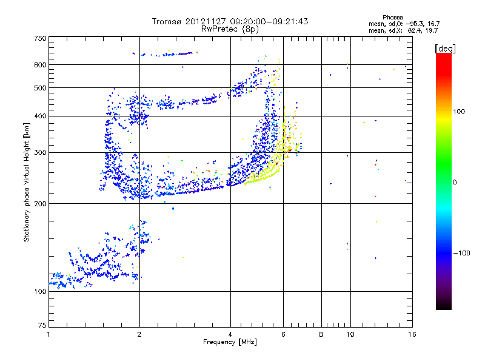Click the plot title "Tromsø 20121127 09:20:00-09:21:43"
This screenshot has width=485, height=364.
(230, 21)
